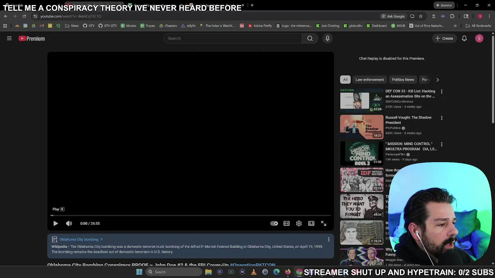
Task: Open the Gemini button in the title bar
Action: 443,5
